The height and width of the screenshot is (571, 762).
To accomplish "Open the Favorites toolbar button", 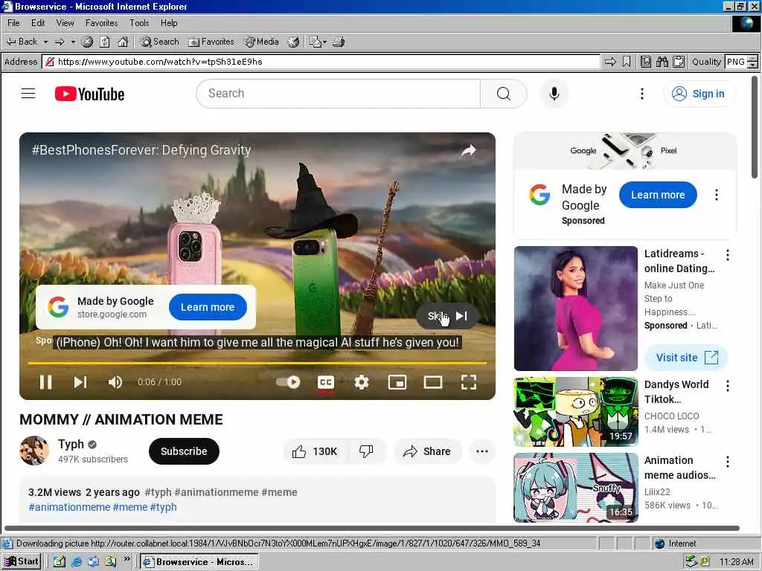I will (x=211, y=42).
